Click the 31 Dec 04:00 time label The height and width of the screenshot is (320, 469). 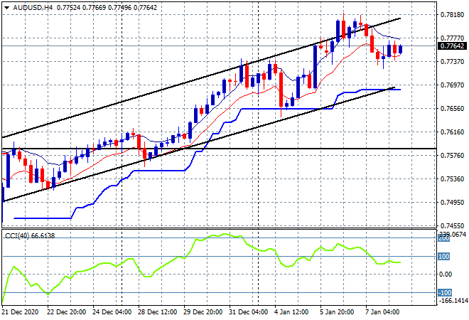pos(248,312)
